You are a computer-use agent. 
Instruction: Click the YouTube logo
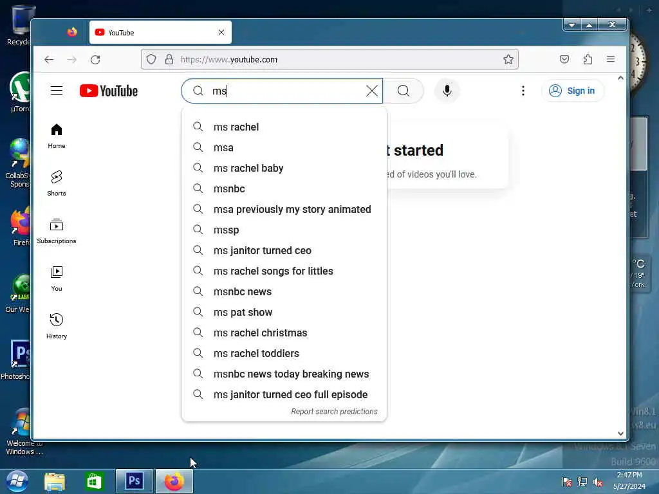108,91
